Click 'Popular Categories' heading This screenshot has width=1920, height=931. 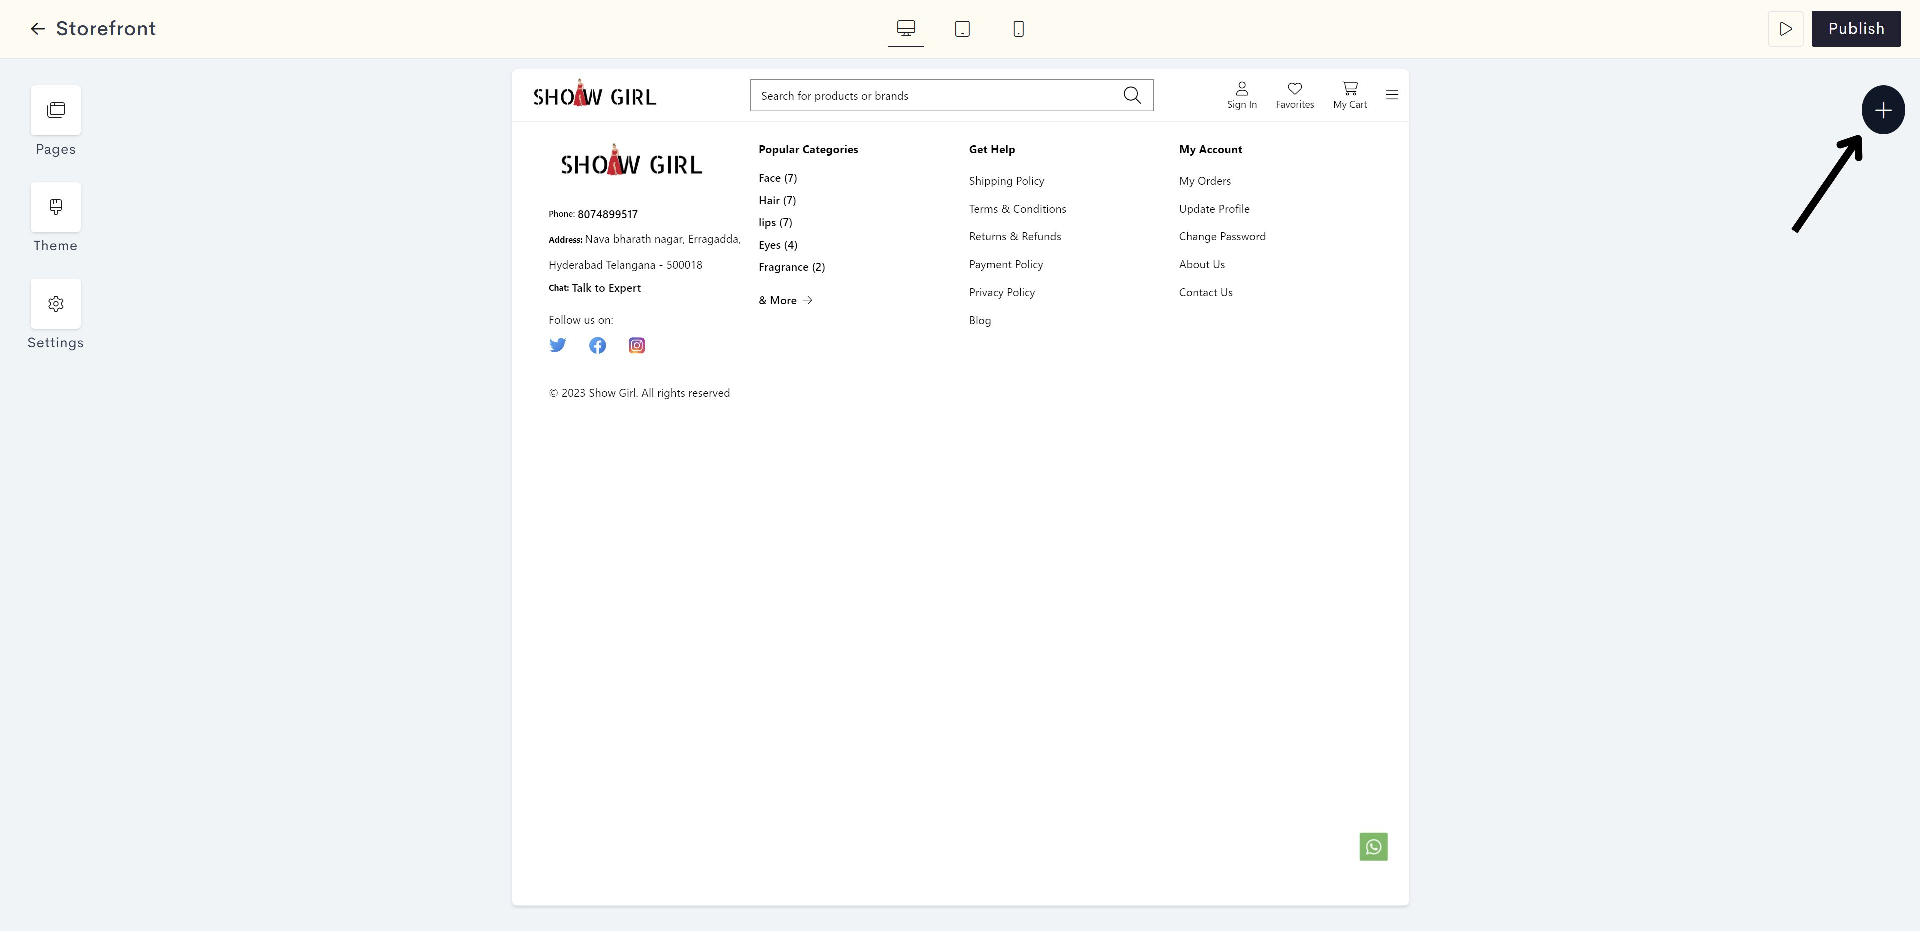click(808, 150)
